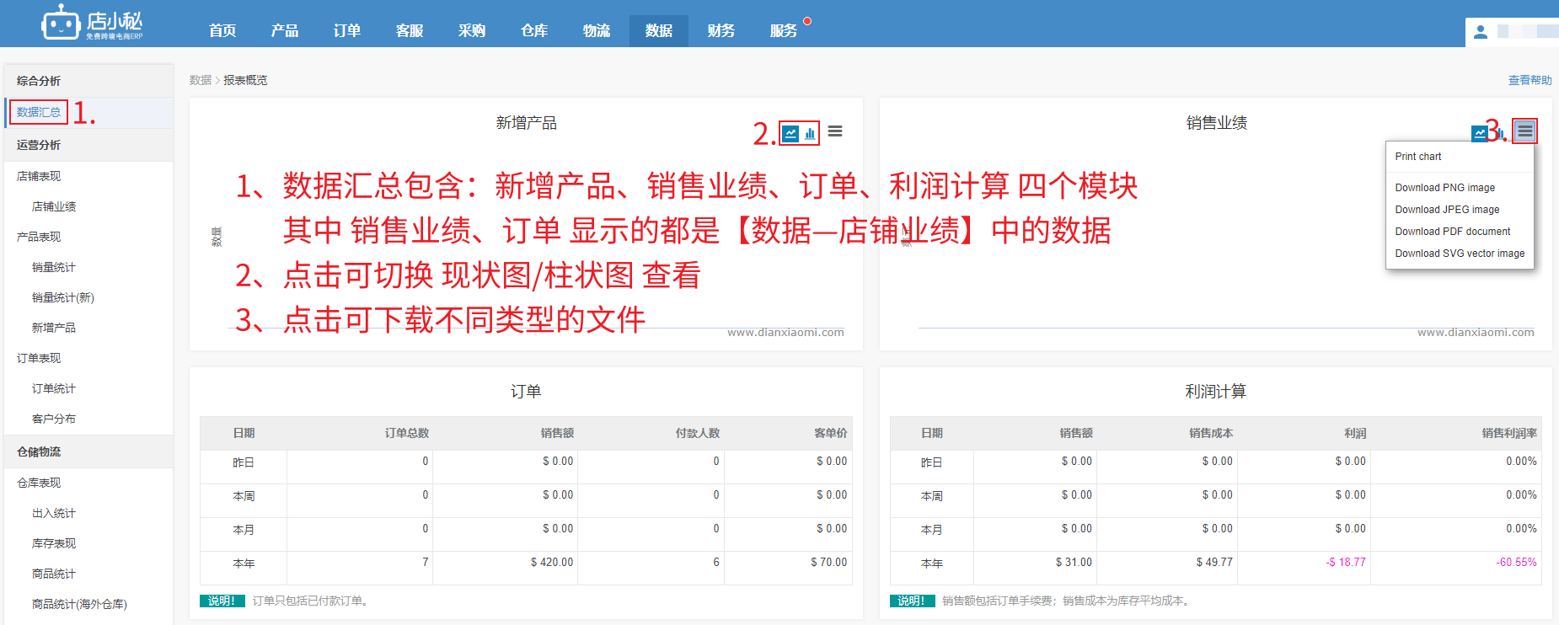Click 数据 in the breadcrumb

point(201,80)
